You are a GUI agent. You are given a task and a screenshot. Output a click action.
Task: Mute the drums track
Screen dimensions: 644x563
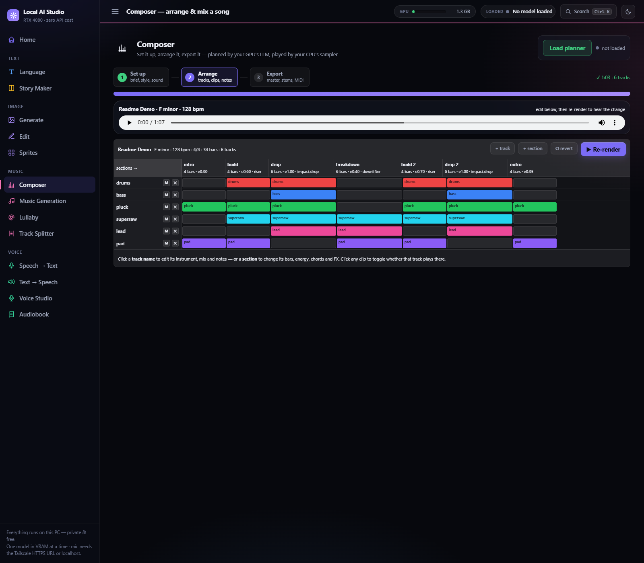point(166,183)
